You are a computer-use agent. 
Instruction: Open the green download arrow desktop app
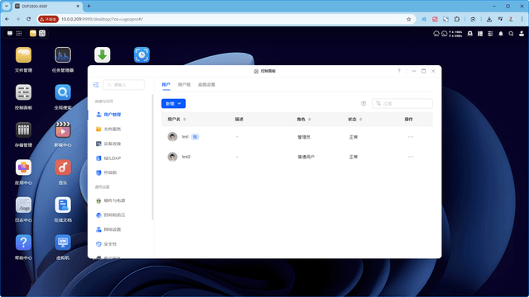[x=102, y=55]
